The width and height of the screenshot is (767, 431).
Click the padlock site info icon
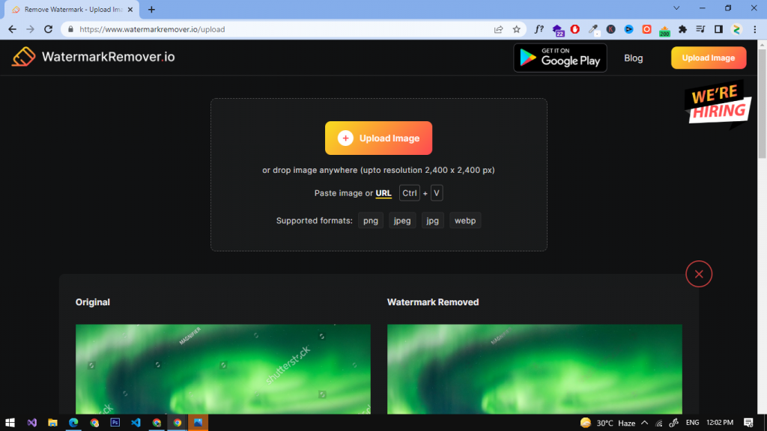pyautogui.click(x=70, y=29)
